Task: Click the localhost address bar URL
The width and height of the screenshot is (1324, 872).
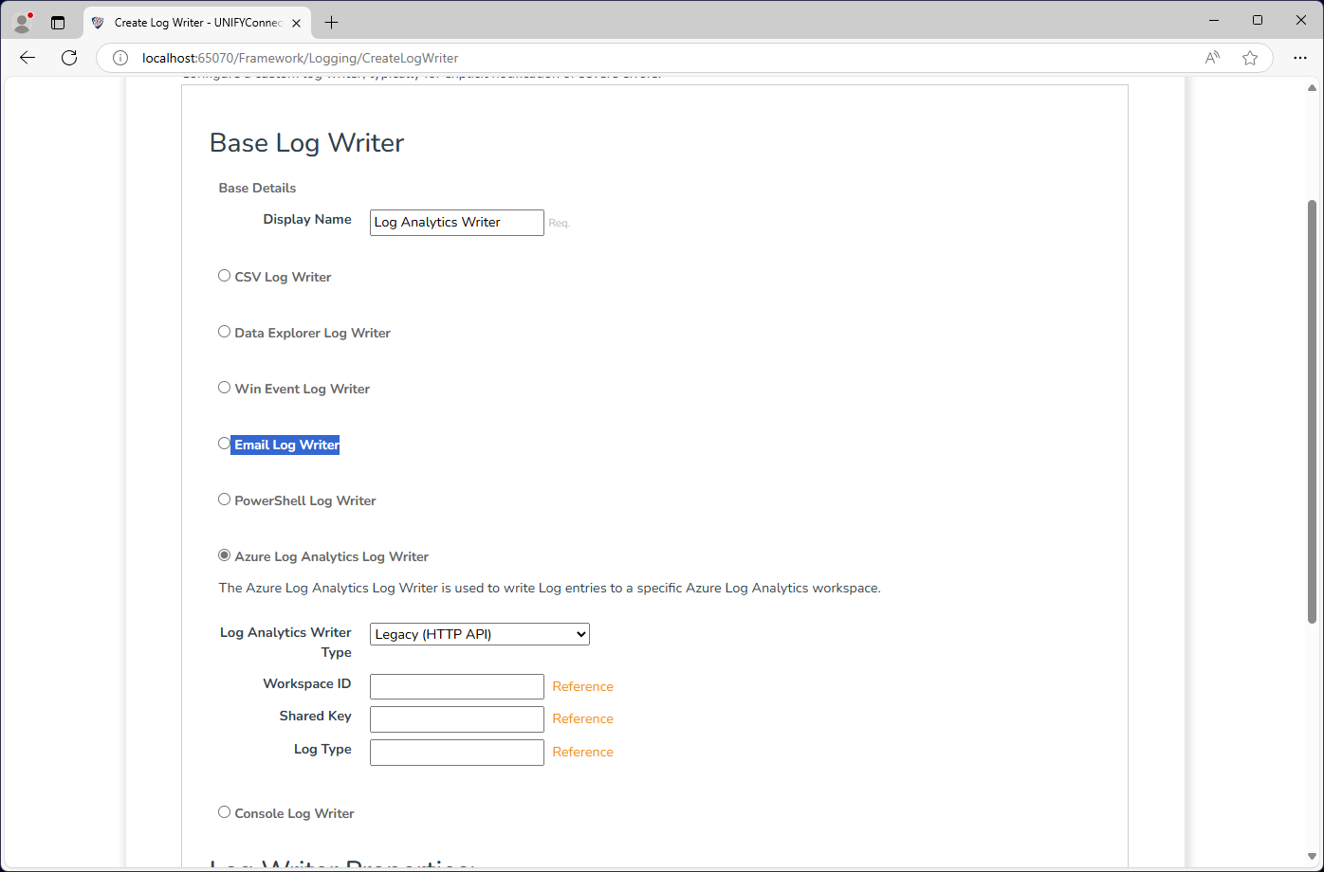Action: point(300,58)
